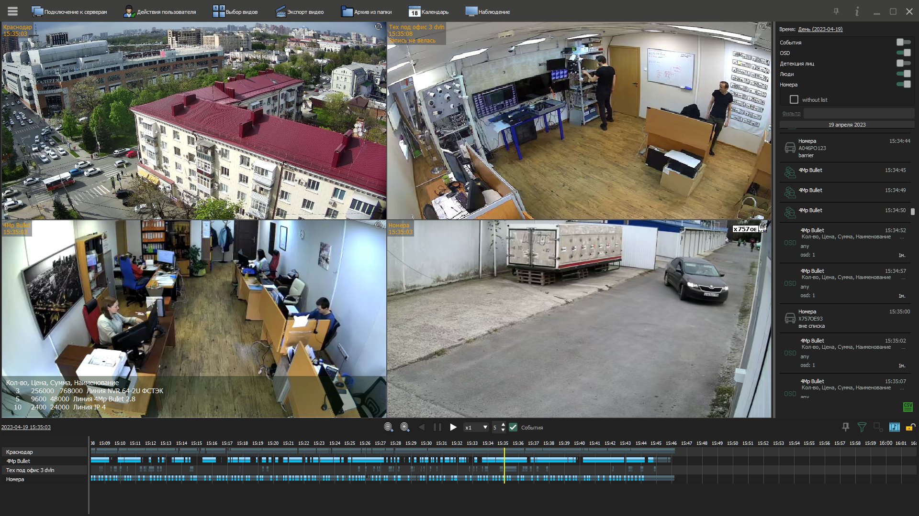Click the Наблюдение view icon
919x516 pixels.
click(x=471, y=11)
